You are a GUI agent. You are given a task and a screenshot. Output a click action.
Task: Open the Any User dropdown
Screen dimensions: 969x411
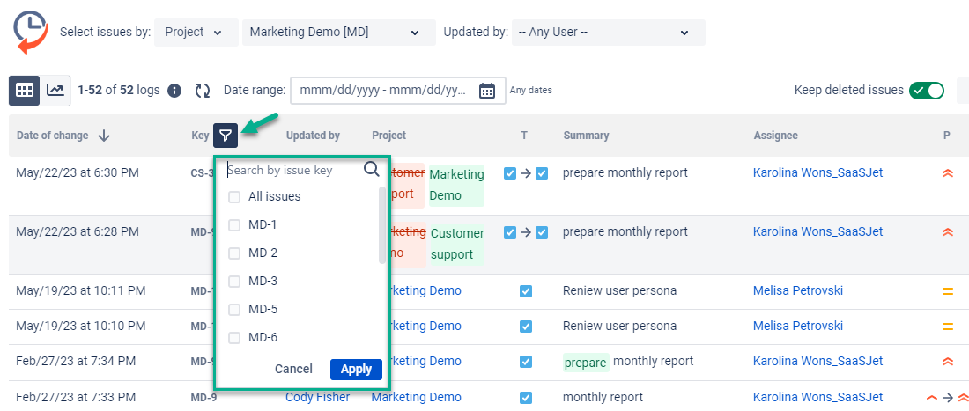pos(608,32)
